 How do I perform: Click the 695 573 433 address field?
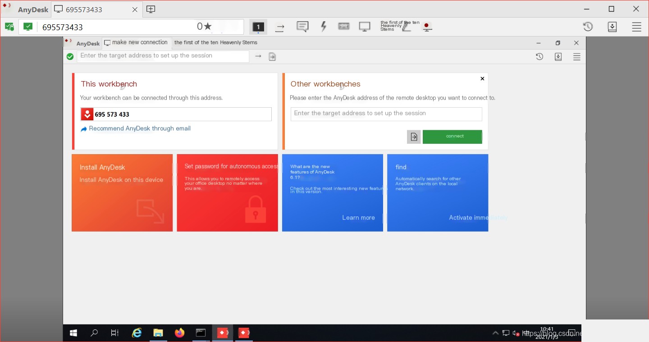(176, 114)
